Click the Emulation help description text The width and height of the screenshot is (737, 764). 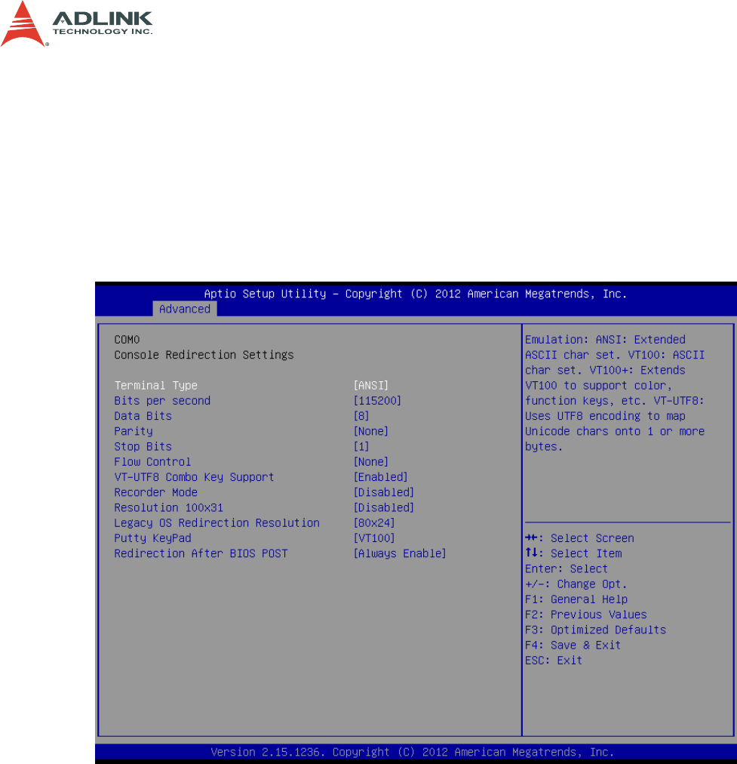615,393
